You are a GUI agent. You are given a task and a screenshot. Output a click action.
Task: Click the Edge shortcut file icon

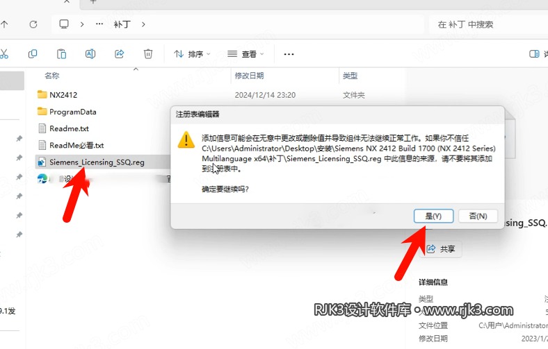(42, 179)
